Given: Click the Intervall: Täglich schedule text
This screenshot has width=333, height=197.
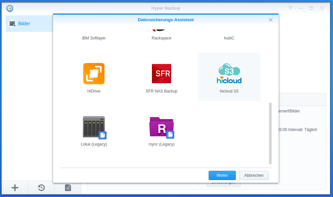Looking at the screenshot, I should 302,130.
